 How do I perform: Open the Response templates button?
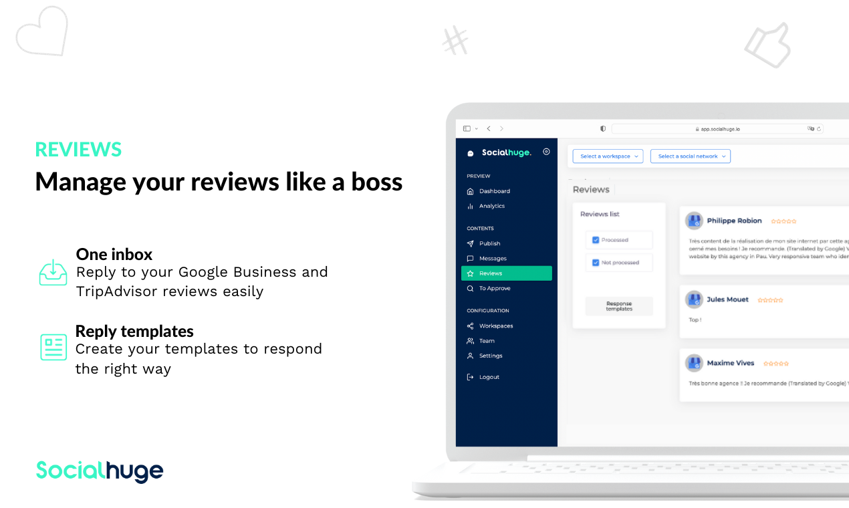pos(619,306)
